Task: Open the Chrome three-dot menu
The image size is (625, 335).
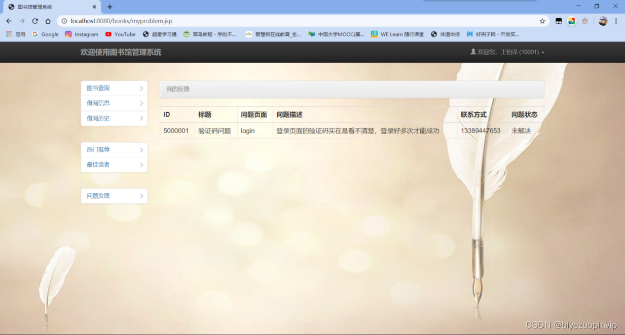Action: [x=616, y=21]
